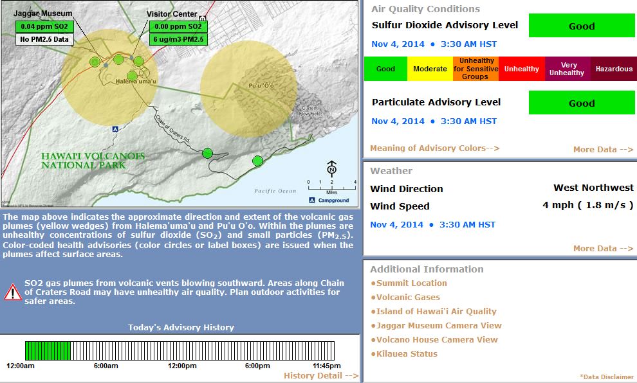Click the West Northwest wind direction value
This screenshot has width=637, height=383.
coord(593,188)
